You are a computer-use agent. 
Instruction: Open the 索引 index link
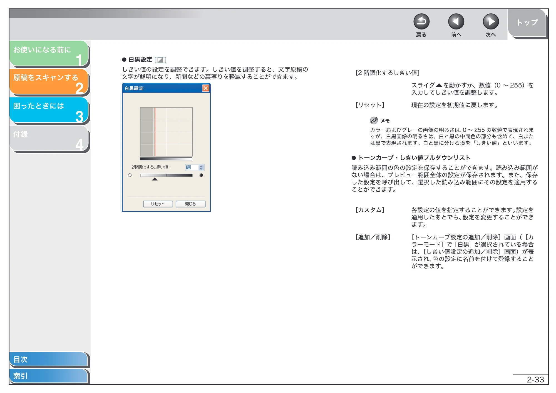[48, 376]
